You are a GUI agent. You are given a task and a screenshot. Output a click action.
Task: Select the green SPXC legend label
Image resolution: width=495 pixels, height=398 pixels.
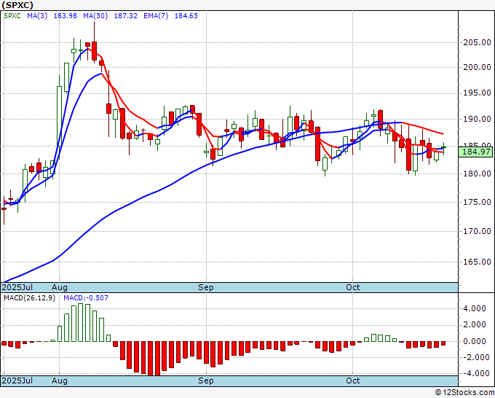coord(12,16)
